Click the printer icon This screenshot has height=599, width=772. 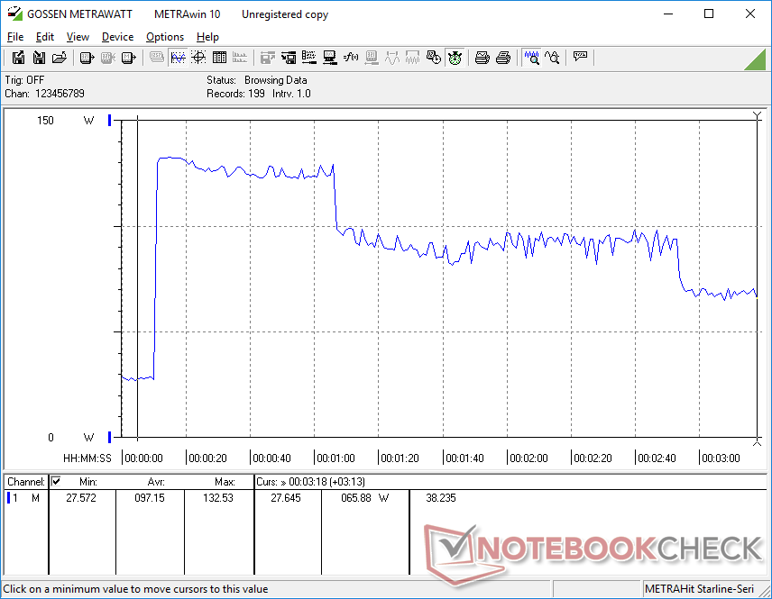pyautogui.click(x=502, y=58)
